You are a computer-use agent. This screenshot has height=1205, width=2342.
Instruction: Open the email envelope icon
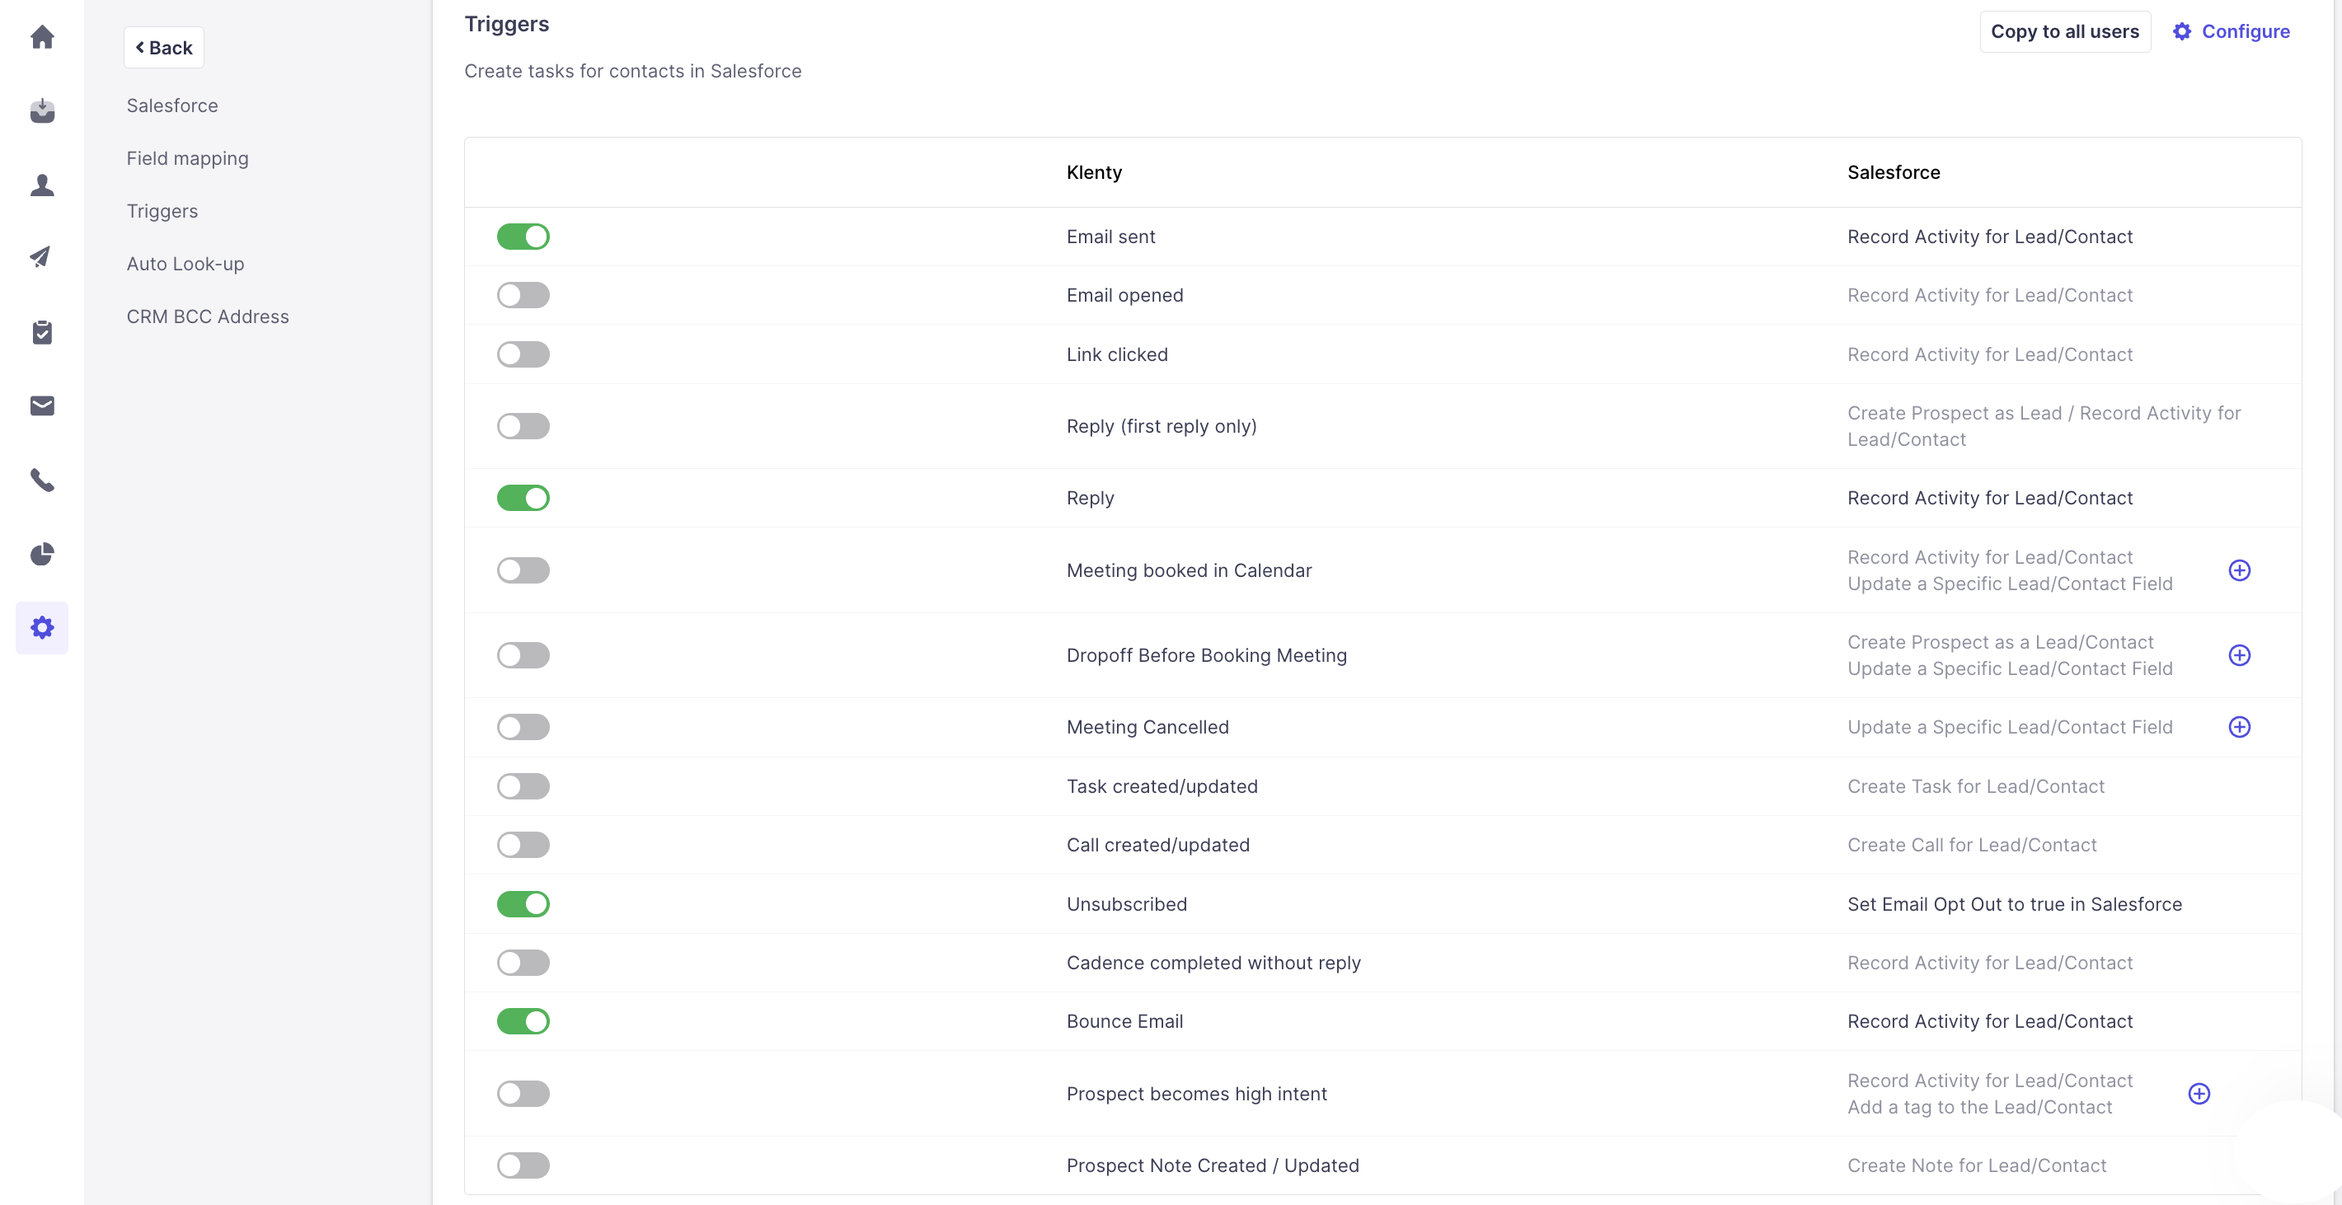pos(42,406)
